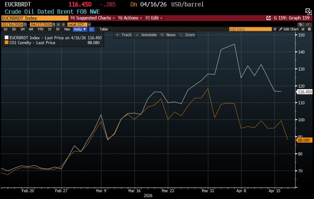Open the end date calendar picker
This screenshot has height=199, width=314.
pyautogui.click(x=54, y=25)
